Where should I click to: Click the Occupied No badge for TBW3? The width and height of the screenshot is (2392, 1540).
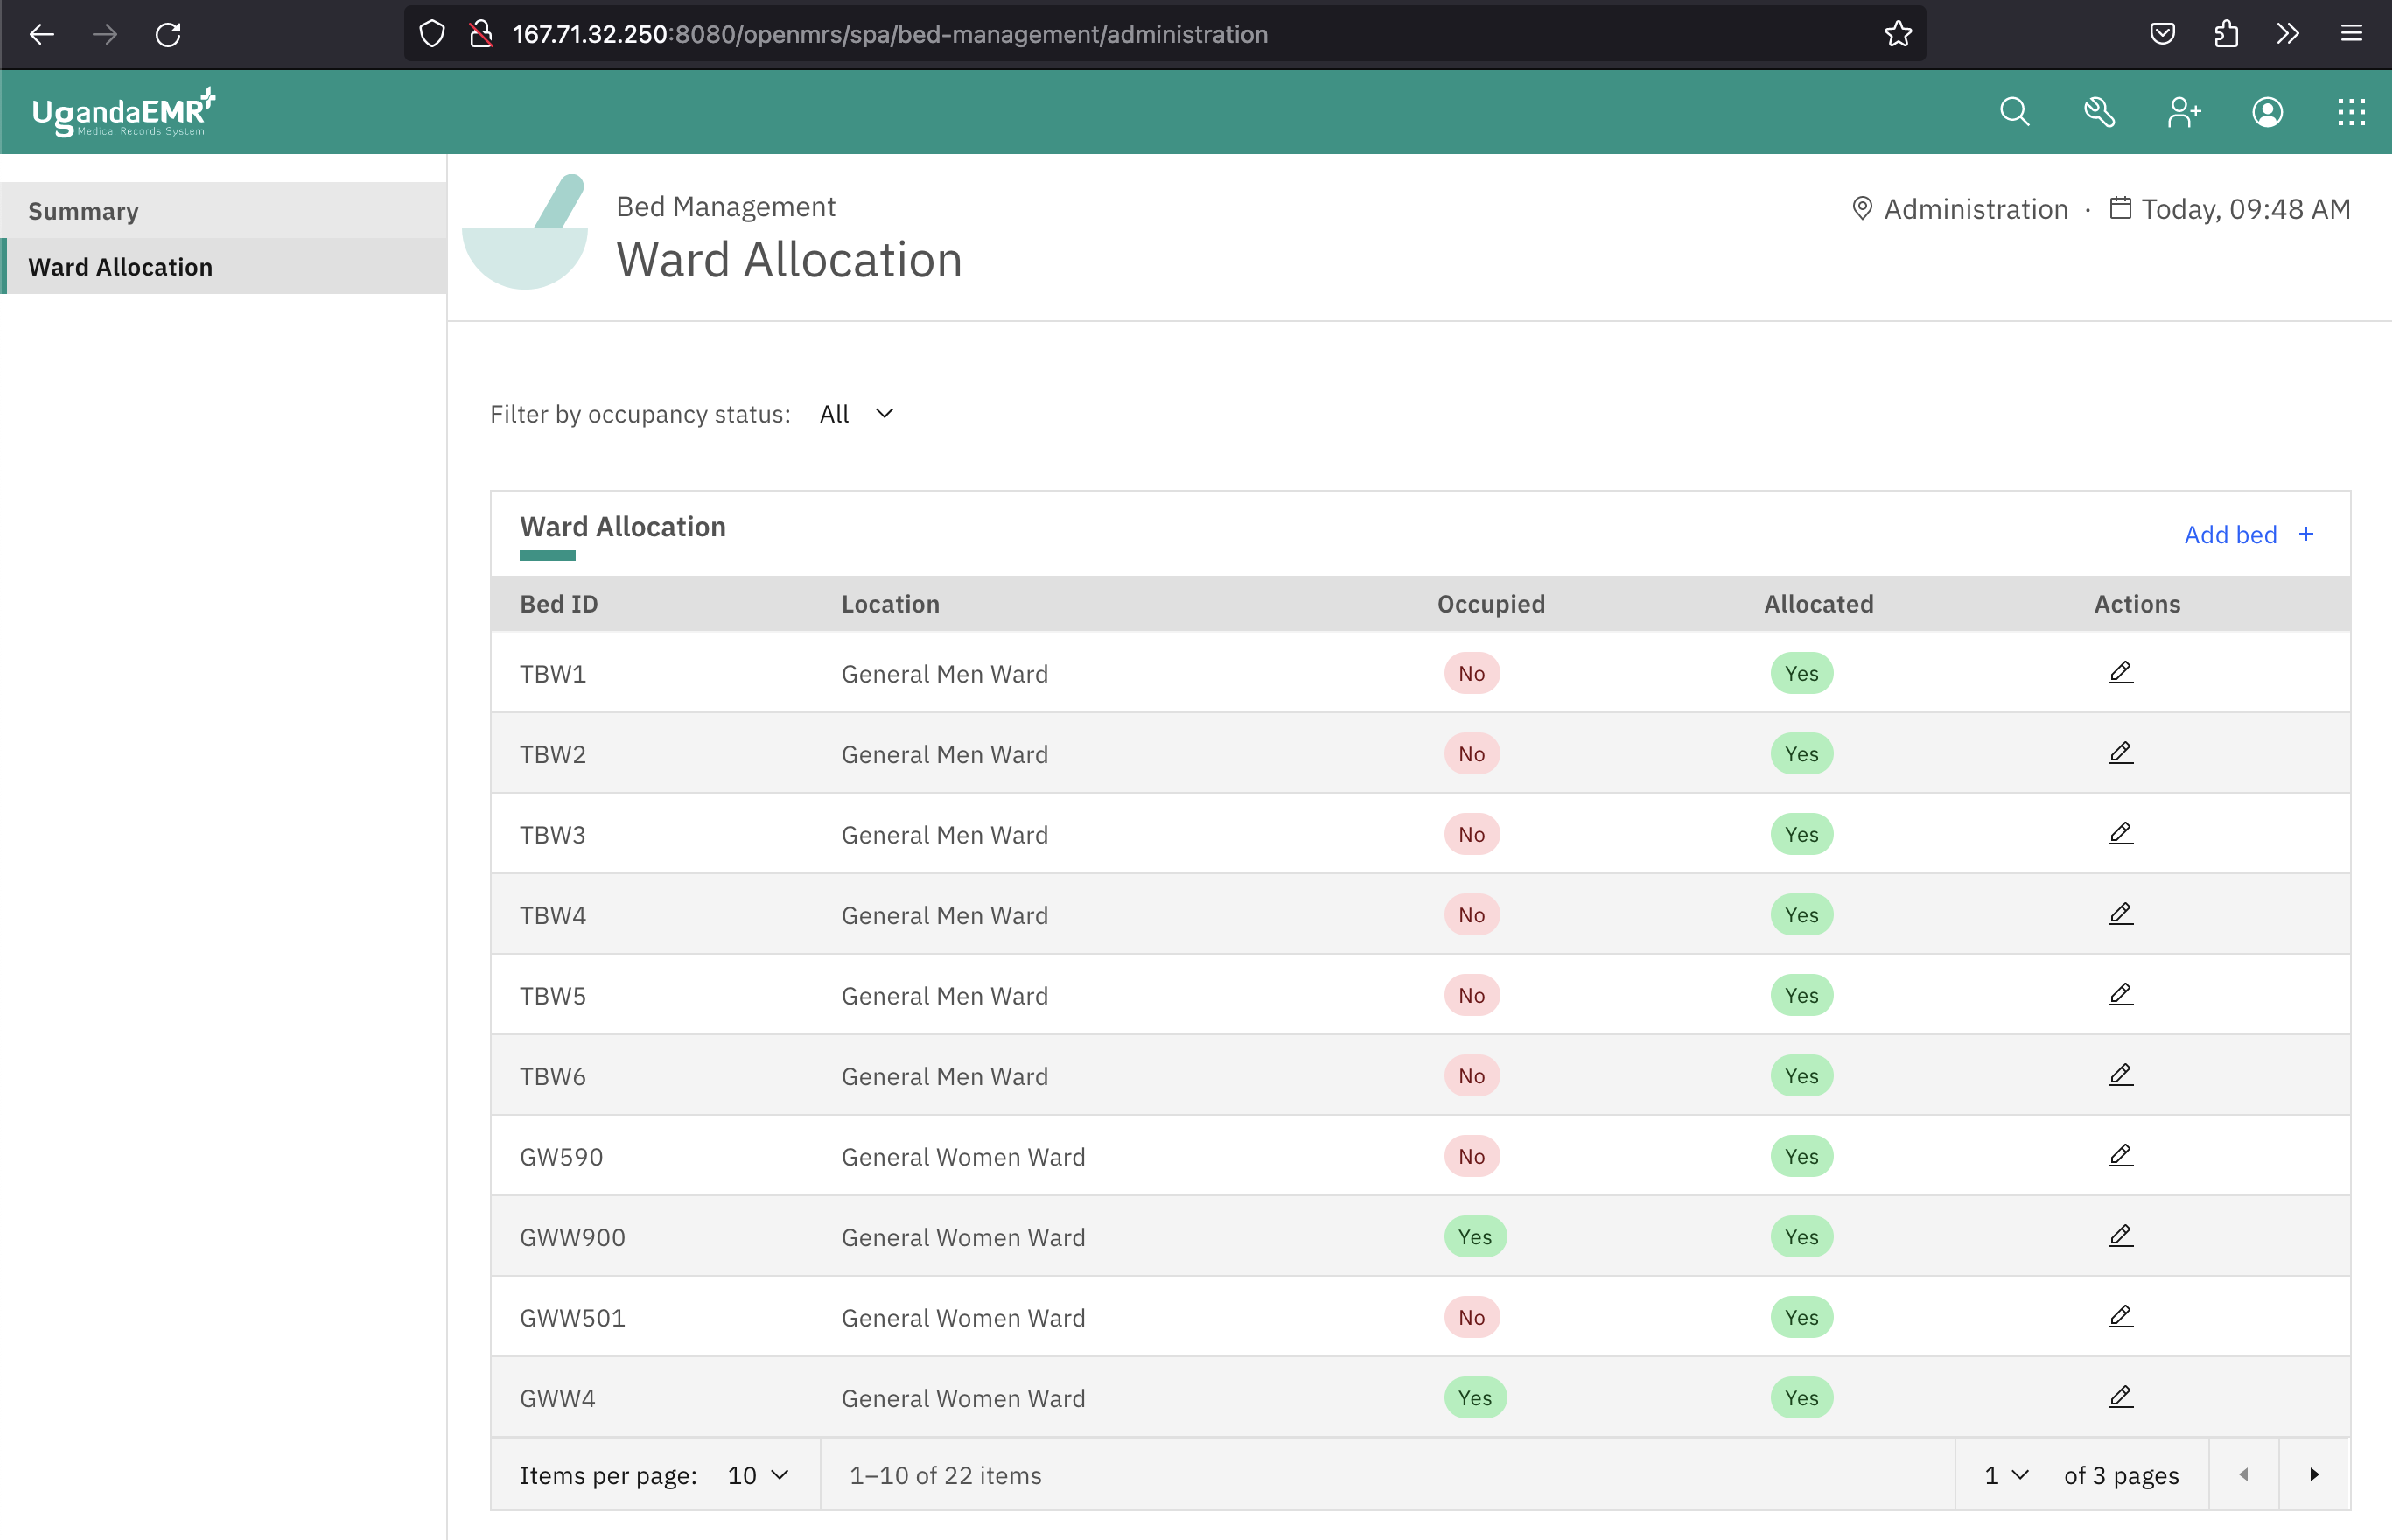tap(1472, 834)
